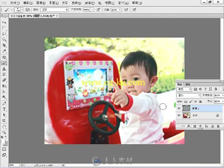Open the brush flow value dropdown

tap(120, 10)
